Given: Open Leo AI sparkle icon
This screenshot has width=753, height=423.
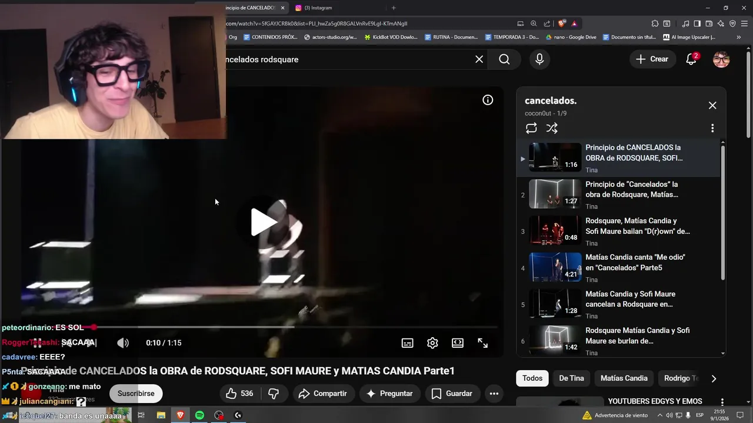Looking at the screenshot, I should coord(721,23).
